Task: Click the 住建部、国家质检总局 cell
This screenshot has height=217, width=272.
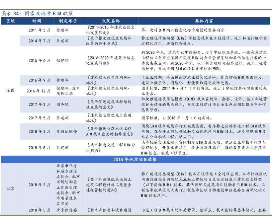Action: [68, 91]
